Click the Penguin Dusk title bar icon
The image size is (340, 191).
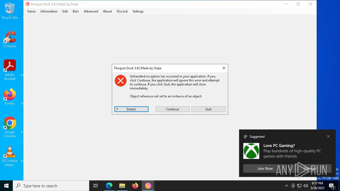(28, 4)
